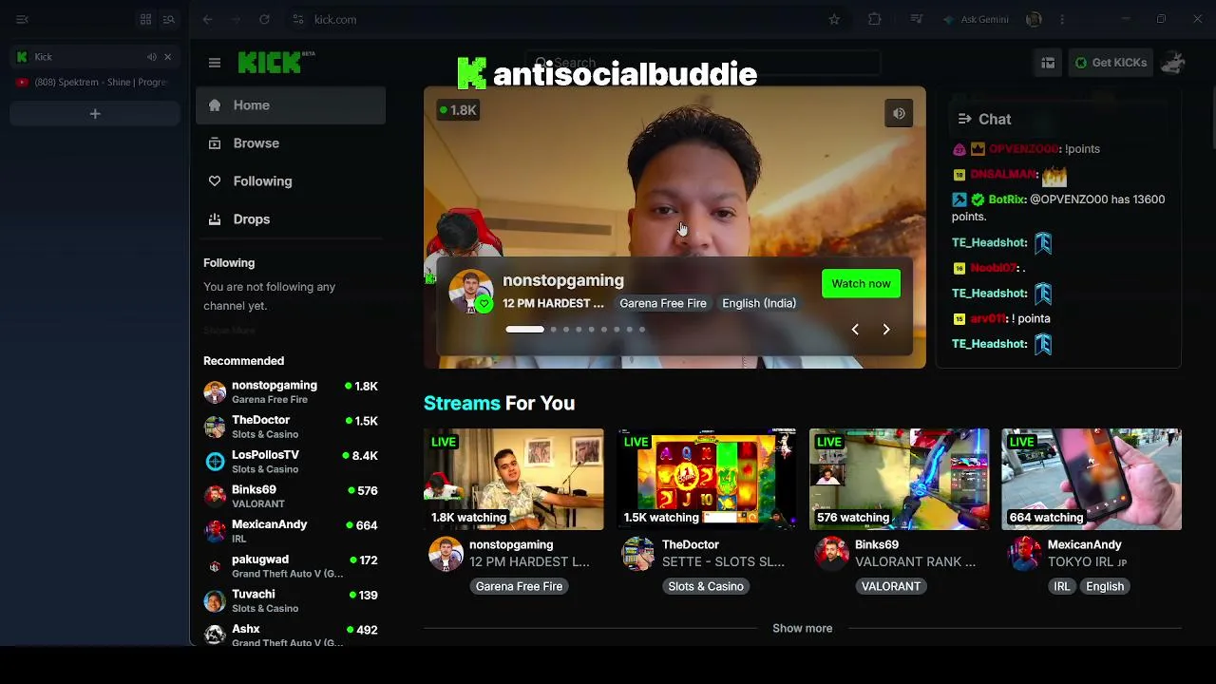Open MexicanAndy in the Recommended list
This screenshot has height=684, width=1216.
[x=291, y=531]
